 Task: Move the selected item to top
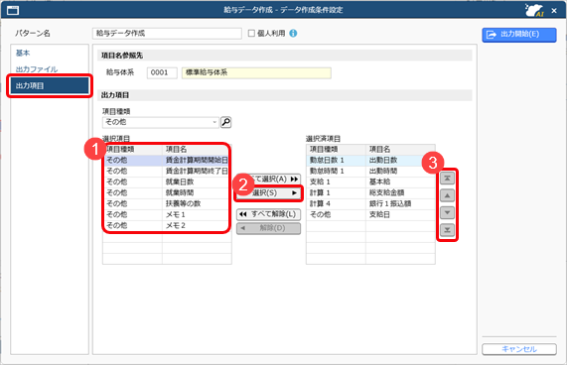447,179
